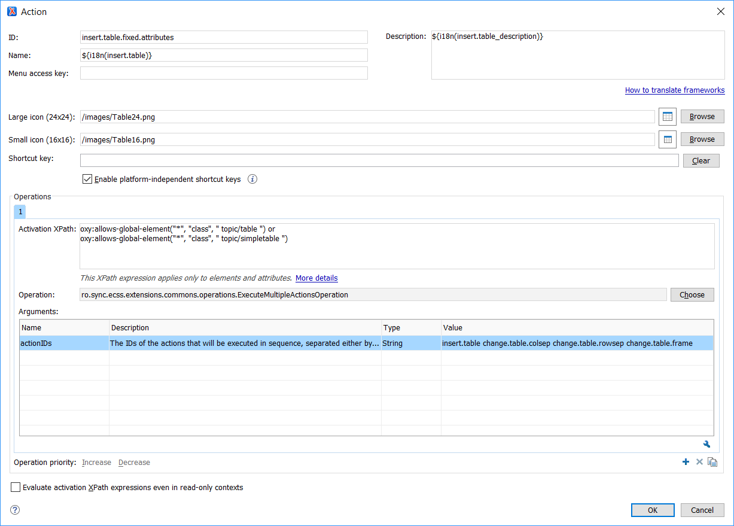
Task: Confirm the action with OK
Action: click(652, 510)
